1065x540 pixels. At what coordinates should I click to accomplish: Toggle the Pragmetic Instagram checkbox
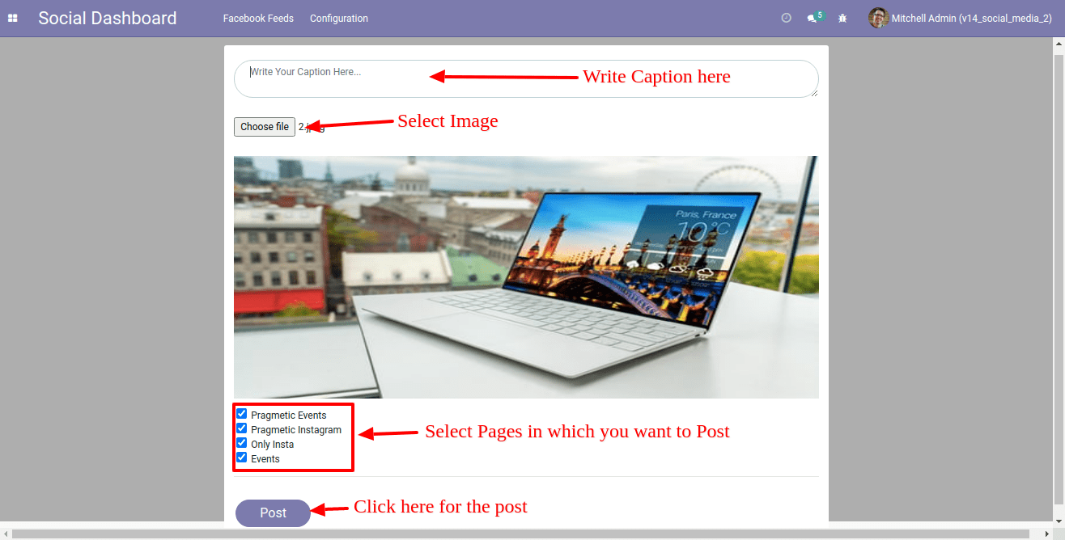coord(241,428)
